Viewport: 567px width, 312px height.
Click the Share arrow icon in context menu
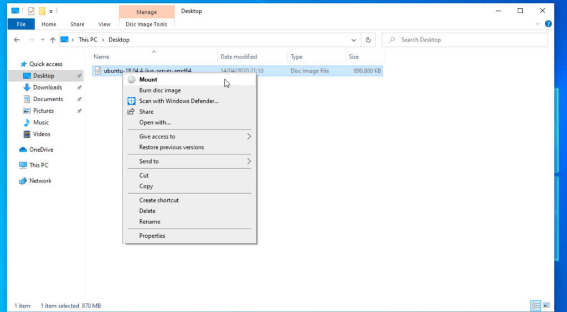pos(131,112)
